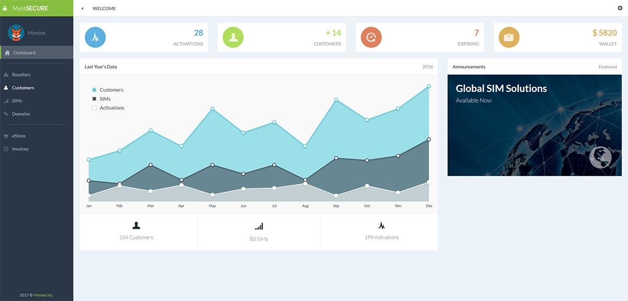Click the 2016 year label
The height and width of the screenshot is (301, 628).
(x=428, y=67)
